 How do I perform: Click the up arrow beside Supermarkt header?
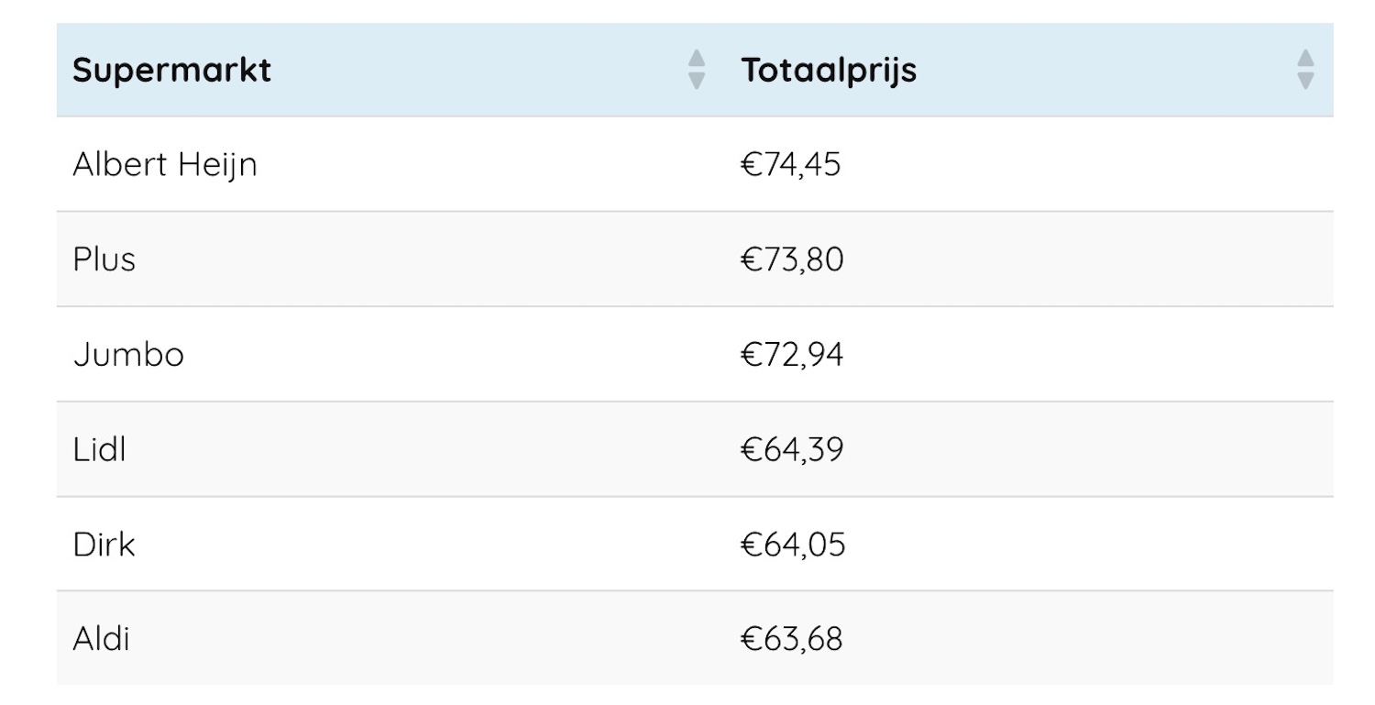(x=697, y=59)
